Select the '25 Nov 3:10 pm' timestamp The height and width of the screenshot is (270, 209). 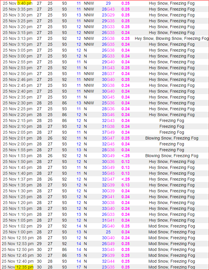(18, 44)
